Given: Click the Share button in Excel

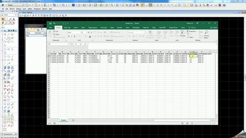Looking at the screenshot, I should coord(214,28).
